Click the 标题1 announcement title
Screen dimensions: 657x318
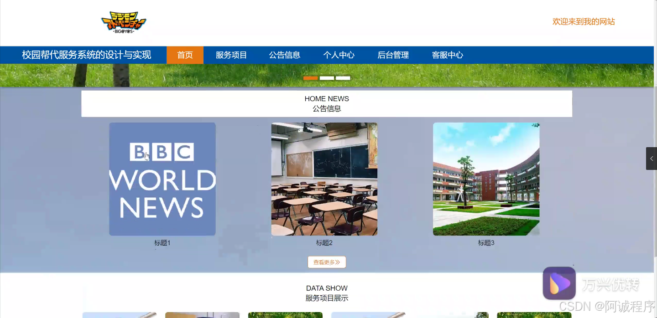point(162,243)
